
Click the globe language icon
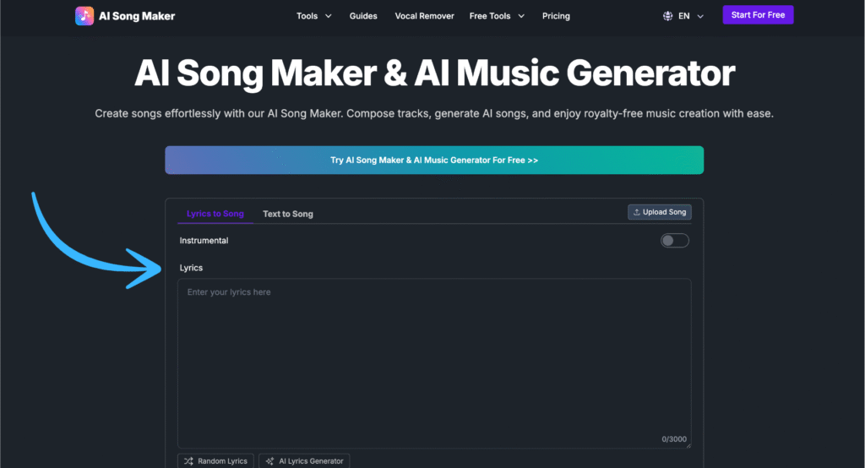tap(667, 16)
